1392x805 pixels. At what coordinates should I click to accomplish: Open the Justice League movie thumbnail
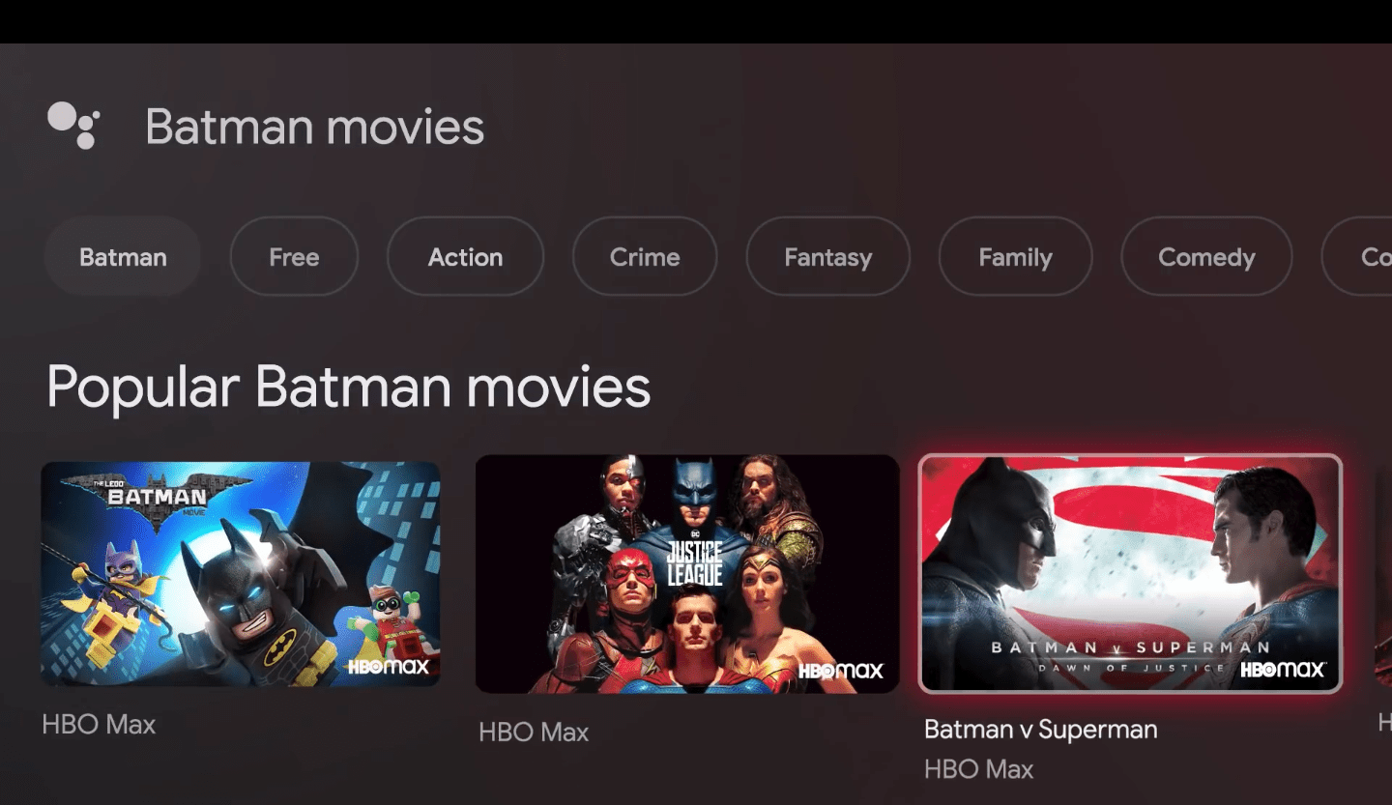point(687,574)
